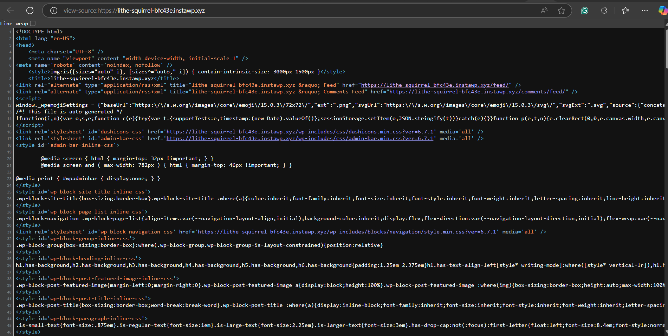This screenshot has height=336, width=668.
Task: Click style id='wp-block-group-inline-css' line
Action: 76,238
